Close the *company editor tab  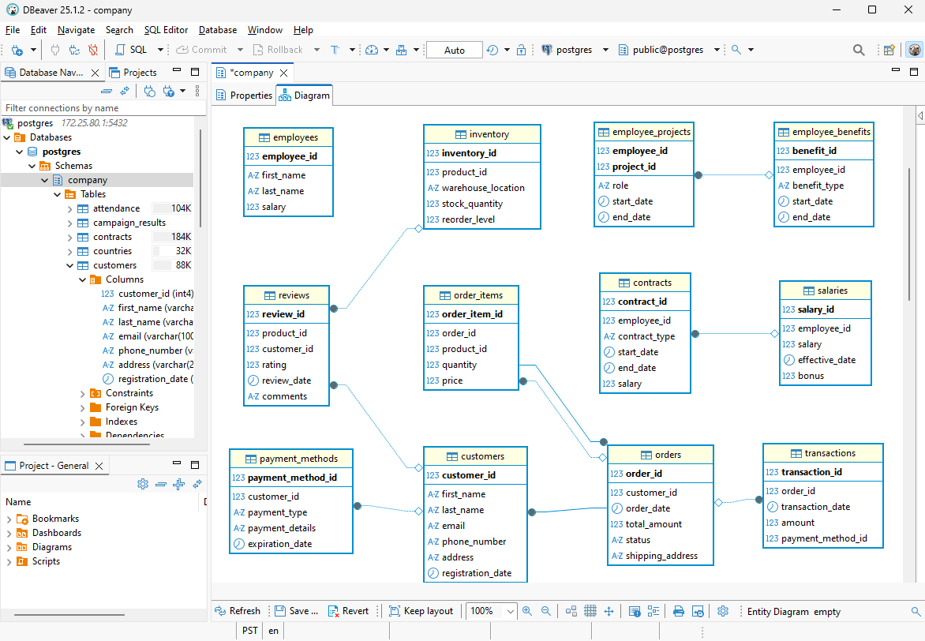click(x=284, y=73)
